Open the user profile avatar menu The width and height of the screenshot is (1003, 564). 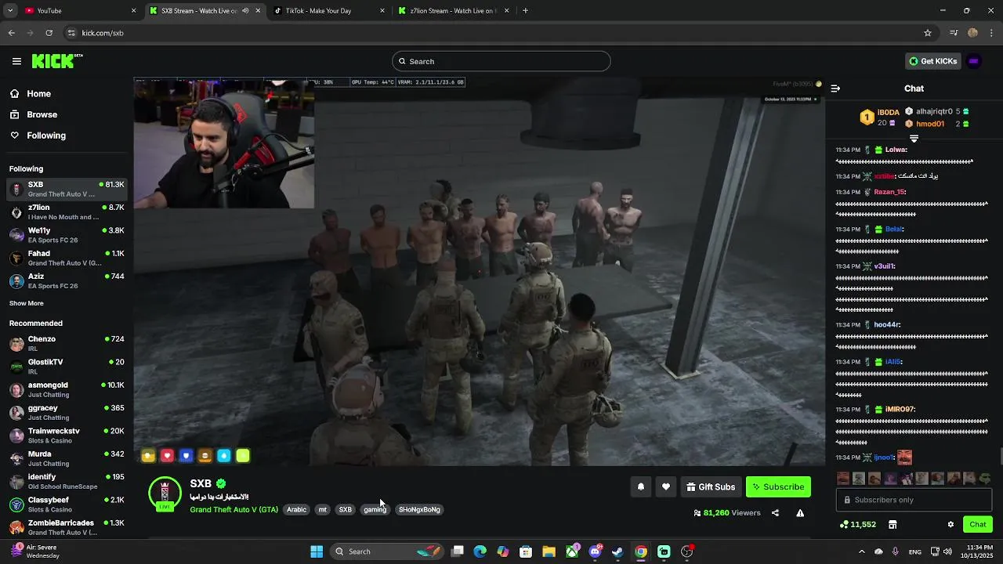pos(974,61)
